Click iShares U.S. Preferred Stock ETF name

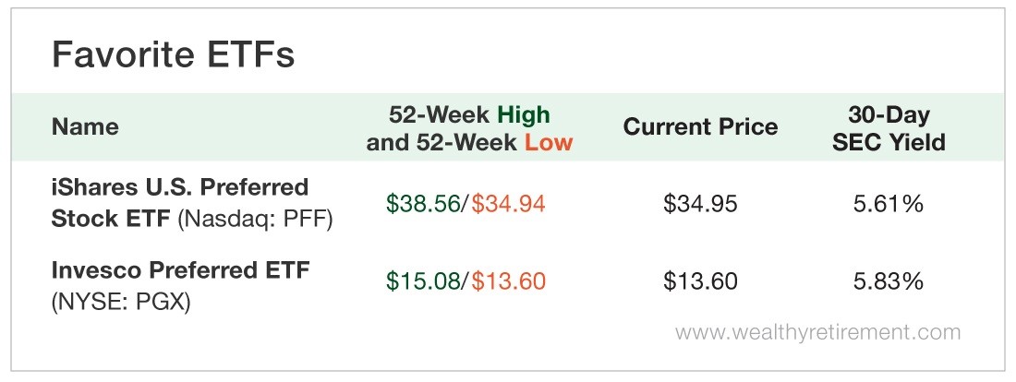coord(179,203)
